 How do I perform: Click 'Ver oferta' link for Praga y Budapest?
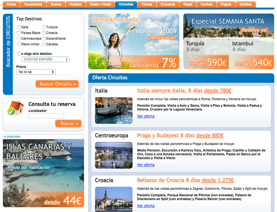pos(146,165)
